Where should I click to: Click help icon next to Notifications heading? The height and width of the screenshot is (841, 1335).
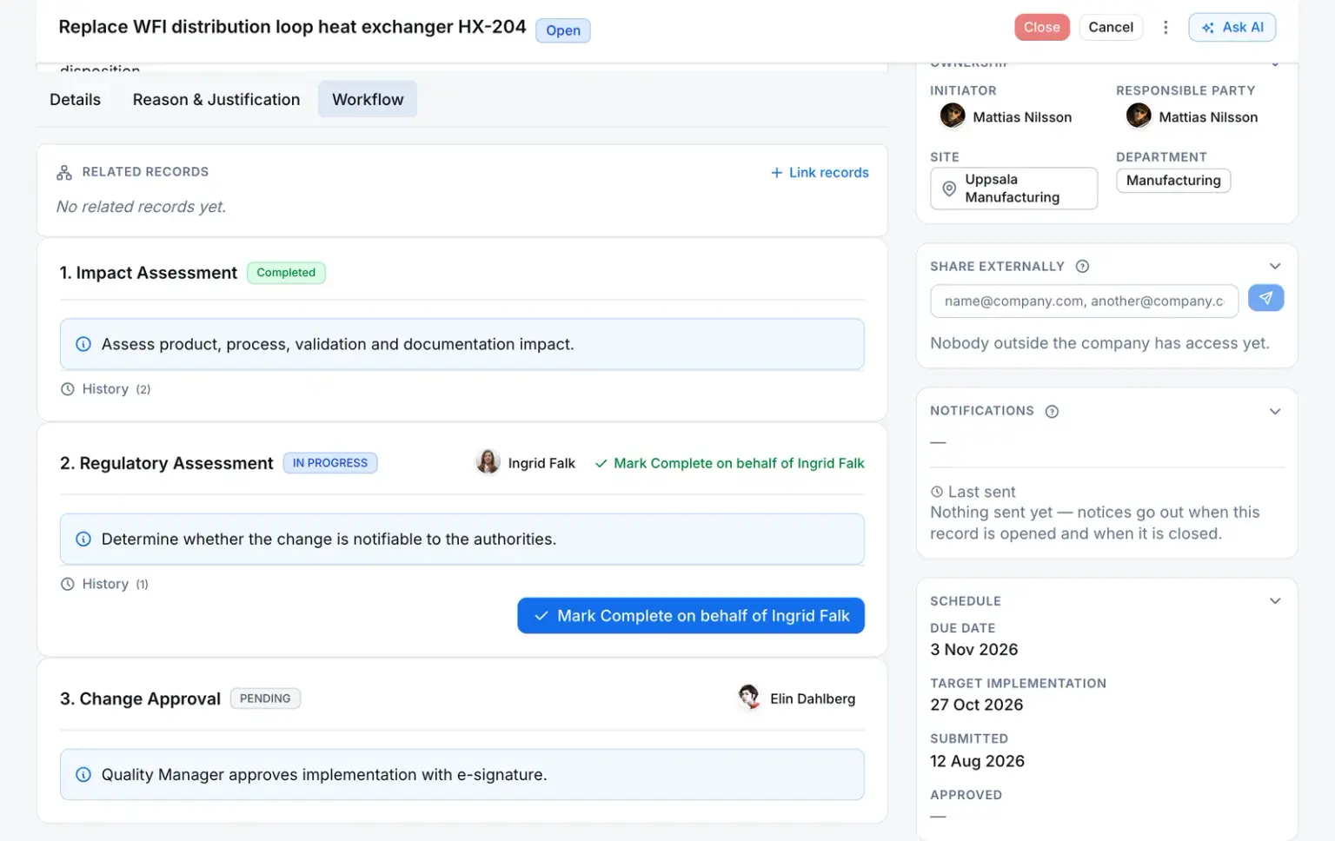[x=1052, y=412]
